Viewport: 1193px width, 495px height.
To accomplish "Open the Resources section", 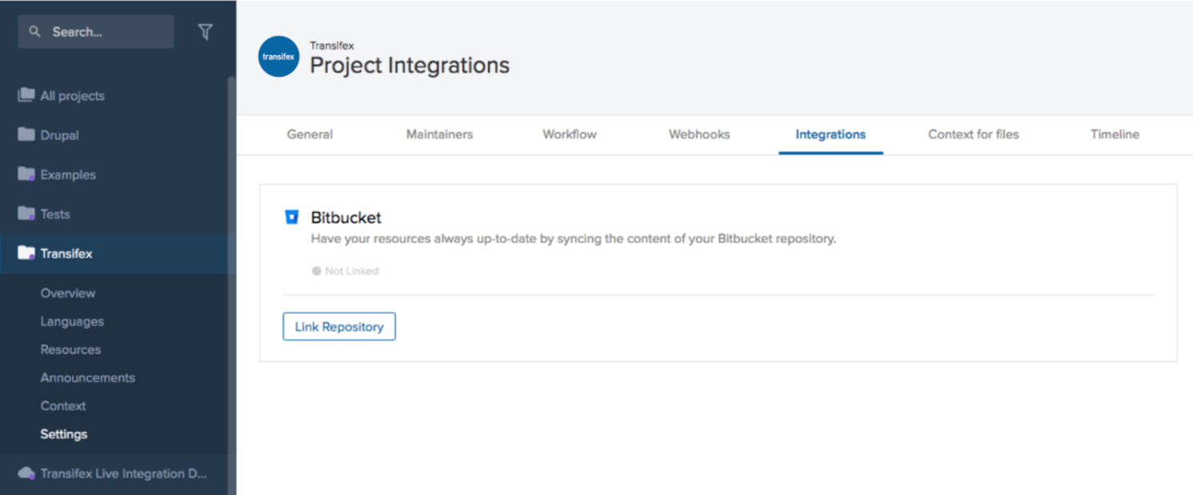I will [70, 349].
